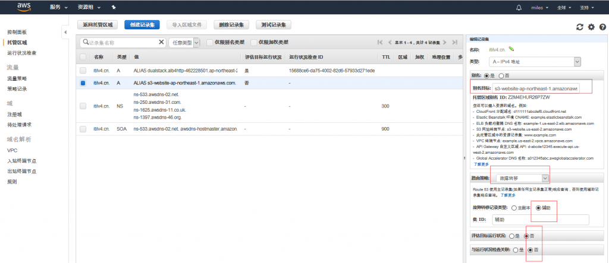Open the 全球 region dropdown
Screen dimensions: 609x263
(564, 7)
